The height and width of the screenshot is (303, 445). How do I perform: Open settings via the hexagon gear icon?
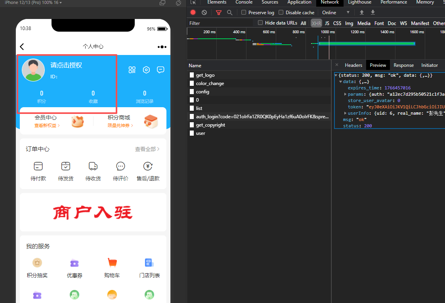[146, 70]
